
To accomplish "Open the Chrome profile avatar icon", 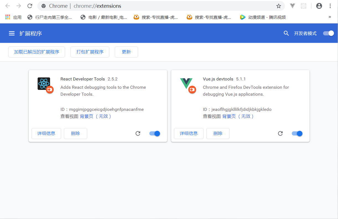I will tap(319, 6).
